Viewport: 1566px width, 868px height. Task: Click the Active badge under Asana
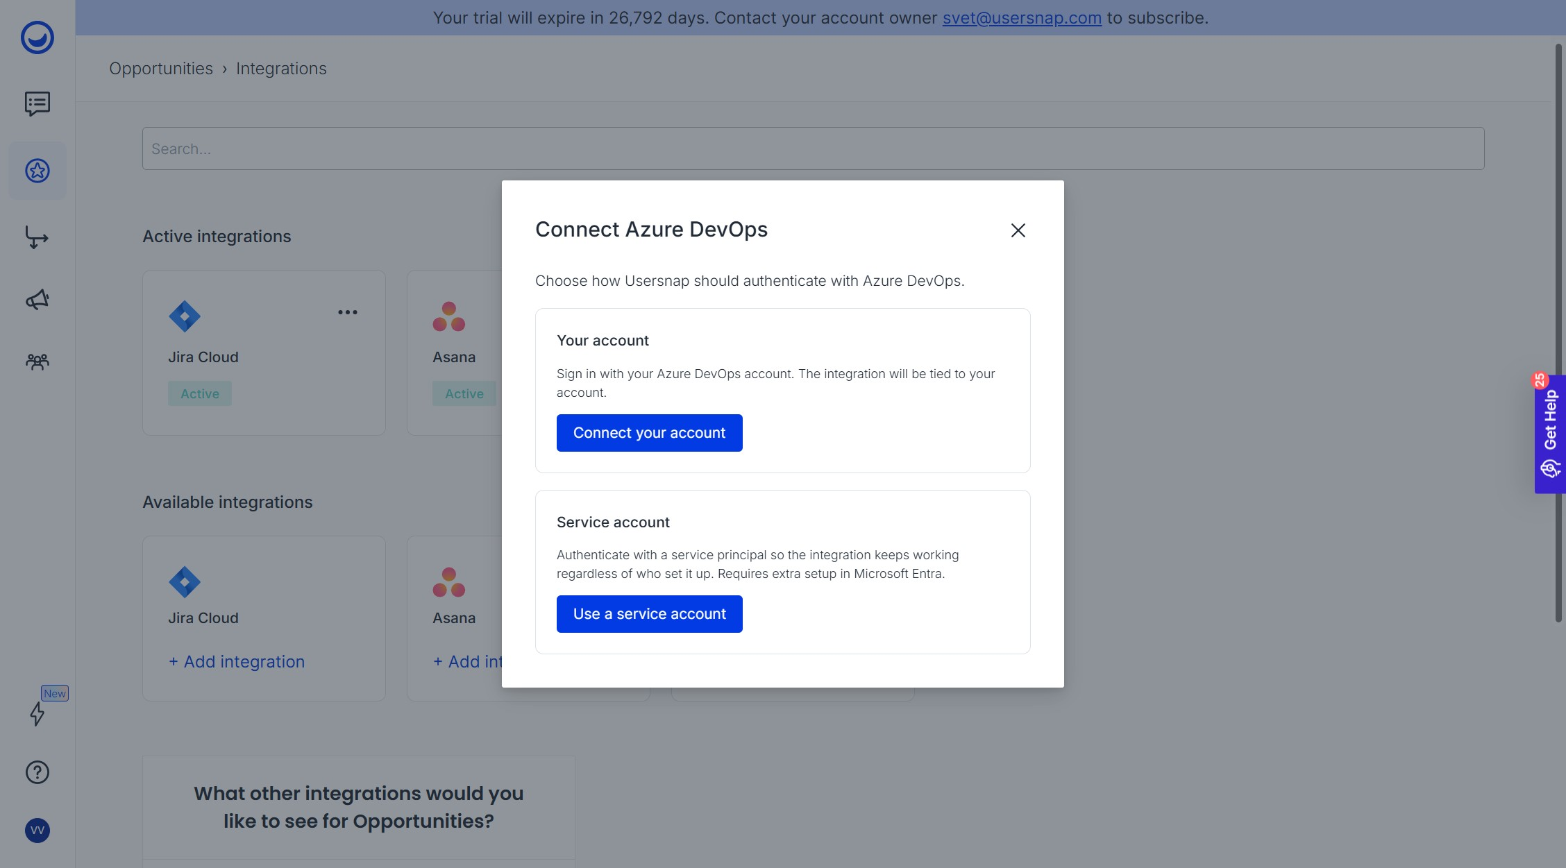pyautogui.click(x=464, y=394)
